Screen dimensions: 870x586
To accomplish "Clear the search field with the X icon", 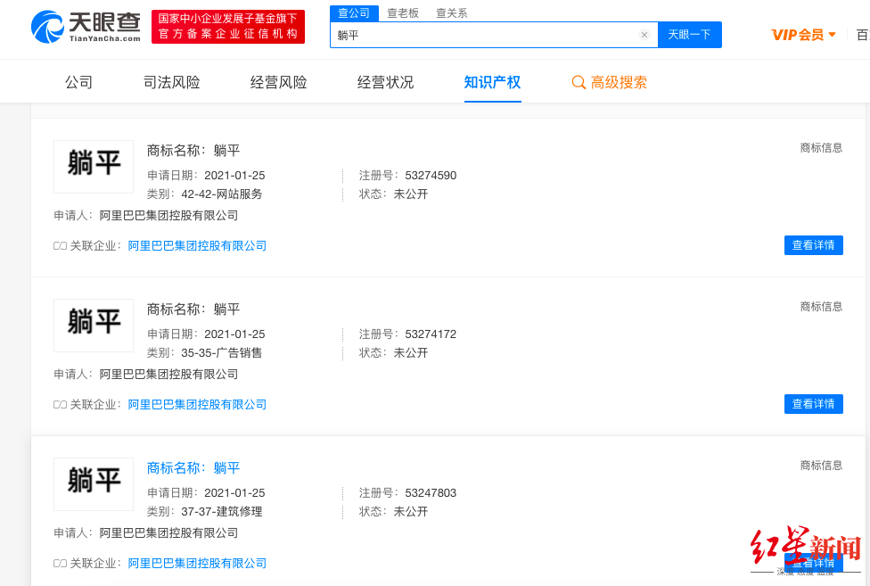I will pos(644,35).
